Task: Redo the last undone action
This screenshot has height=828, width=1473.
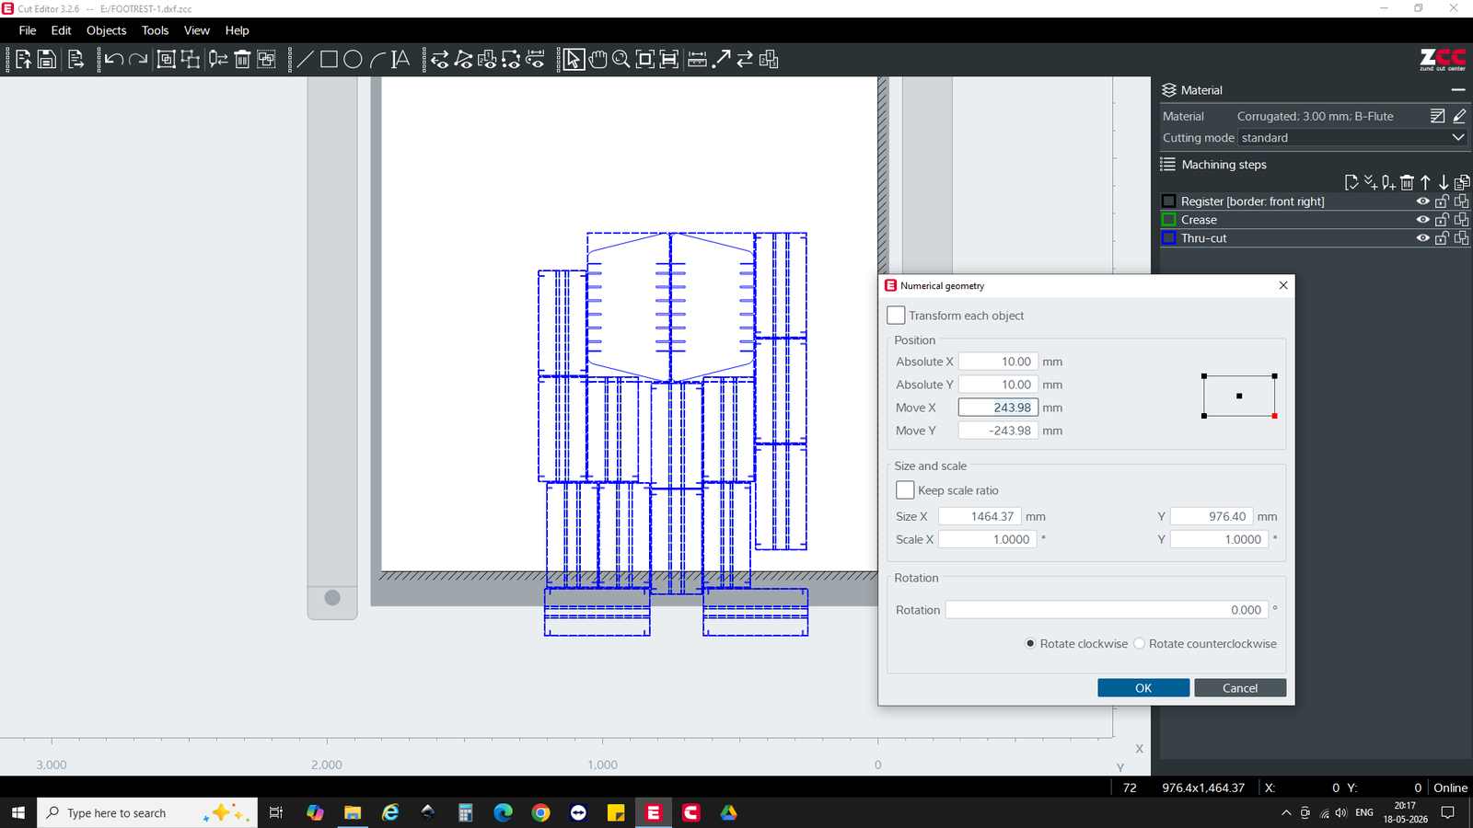Action: (138, 60)
